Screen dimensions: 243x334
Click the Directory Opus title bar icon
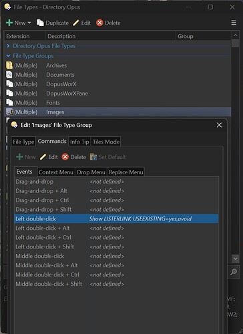(x=7, y=7)
